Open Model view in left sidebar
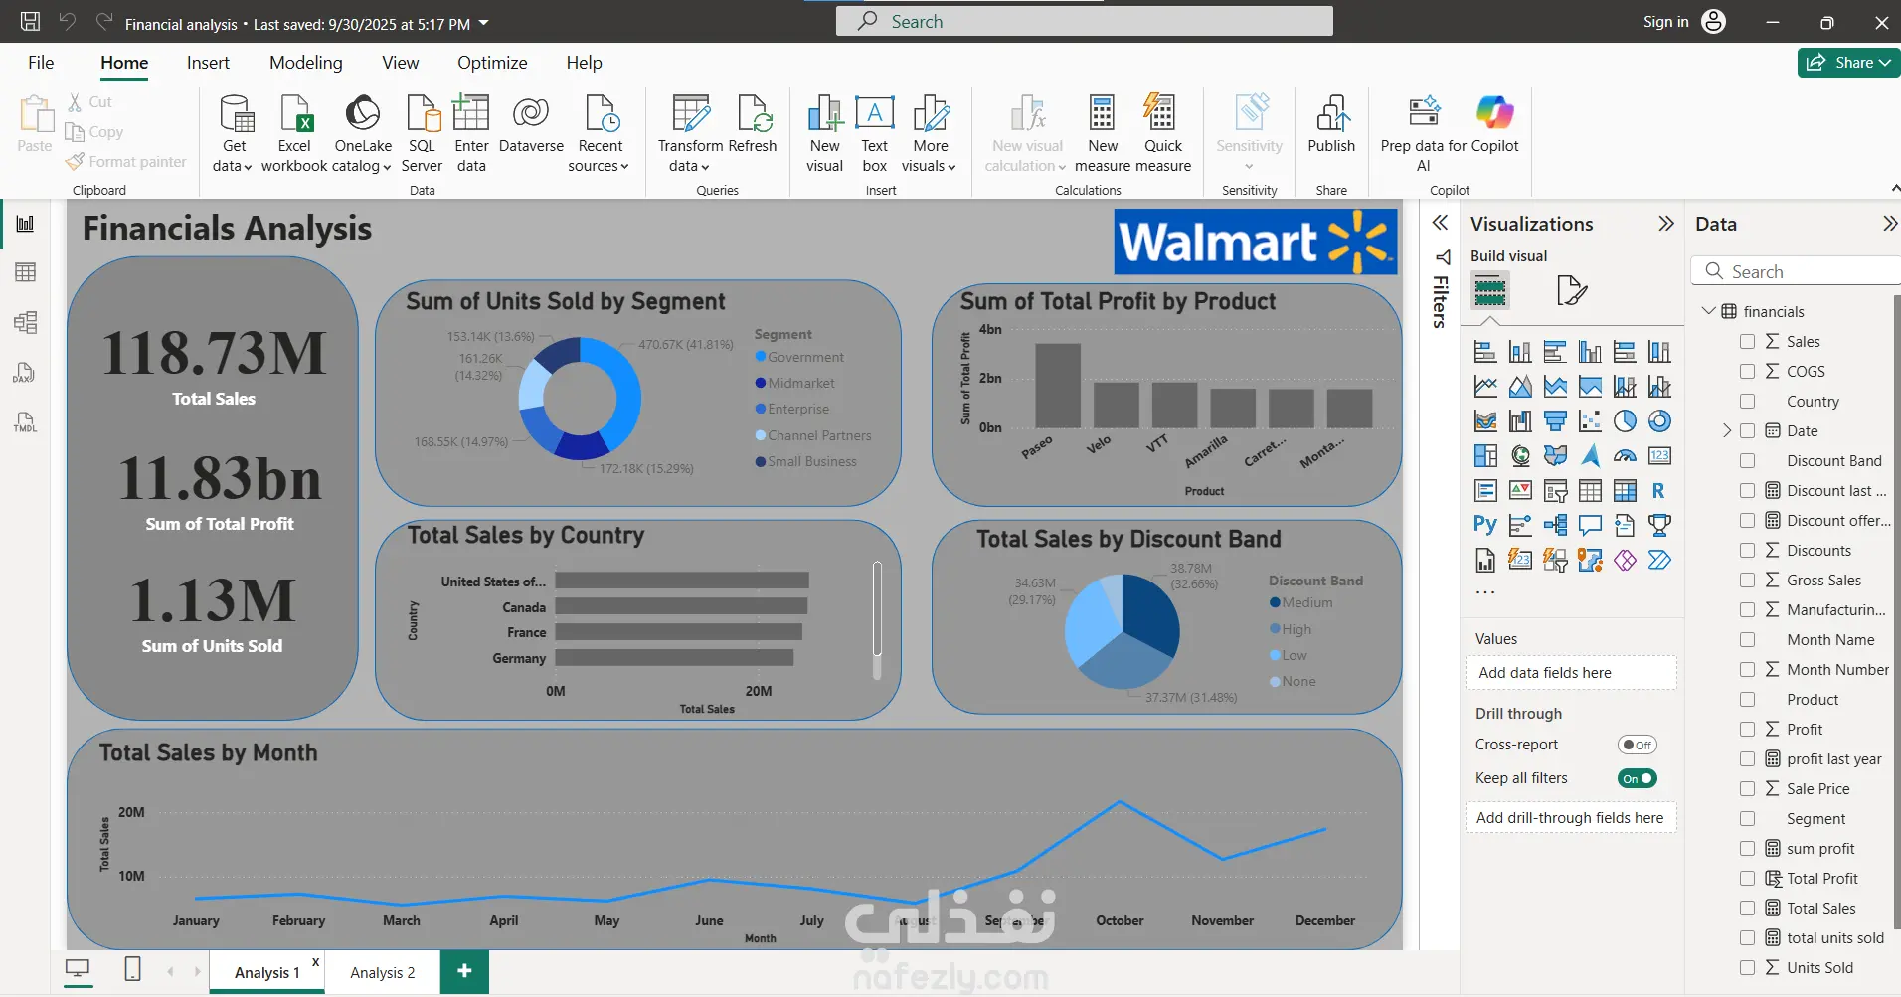 click(x=26, y=322)
